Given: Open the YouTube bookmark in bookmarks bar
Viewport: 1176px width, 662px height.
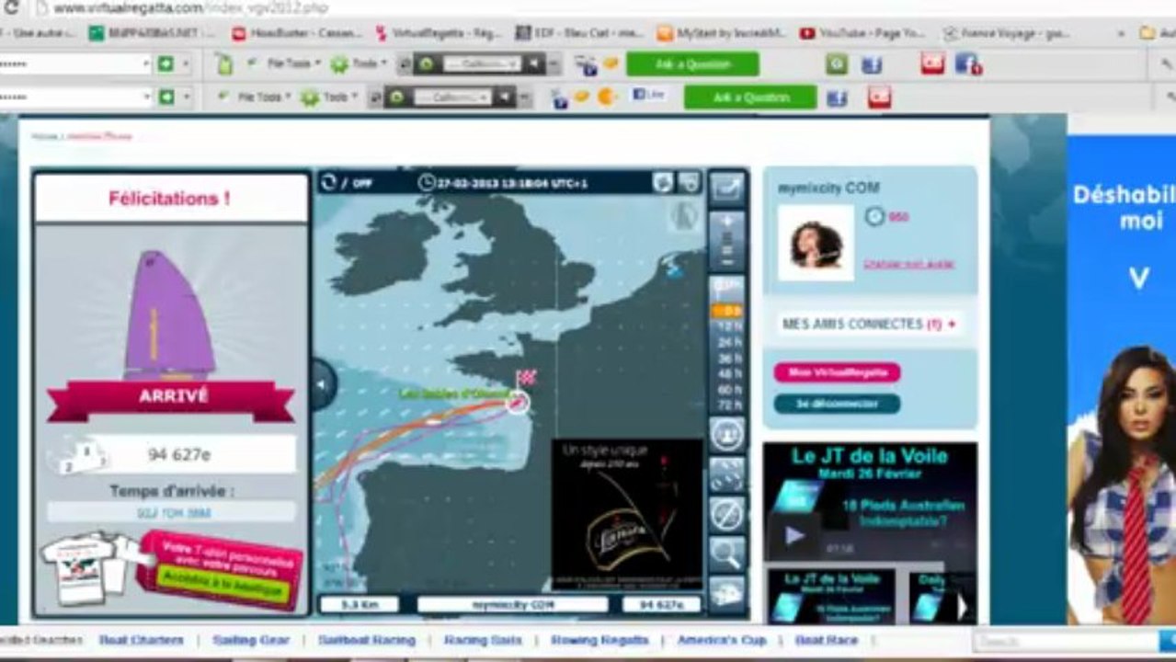Looking at the screenshot, I should [862, 33].
